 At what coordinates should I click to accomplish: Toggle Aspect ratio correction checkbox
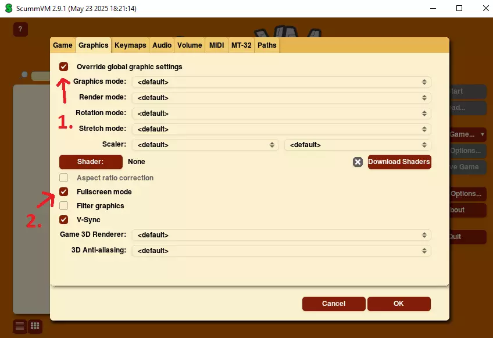point(64,178)
